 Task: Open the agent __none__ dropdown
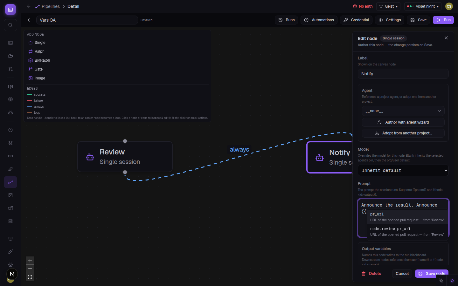coord(403,111)
